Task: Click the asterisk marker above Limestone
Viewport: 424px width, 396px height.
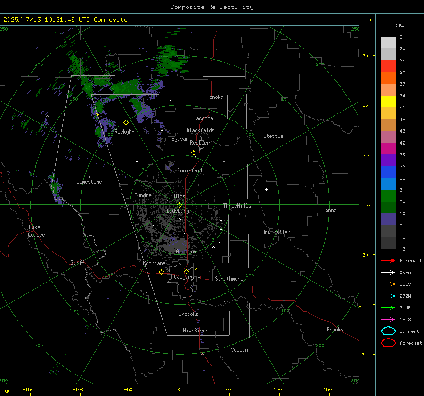Action: point(89,178)
